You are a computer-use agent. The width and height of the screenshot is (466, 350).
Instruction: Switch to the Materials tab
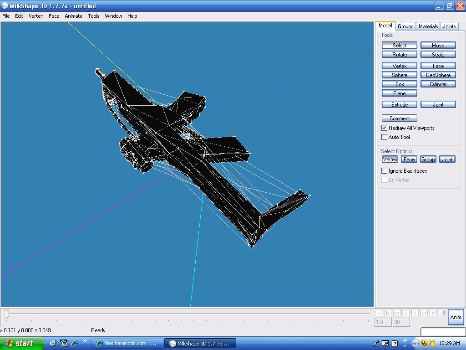pyautogui.click(x=428, y=26)
